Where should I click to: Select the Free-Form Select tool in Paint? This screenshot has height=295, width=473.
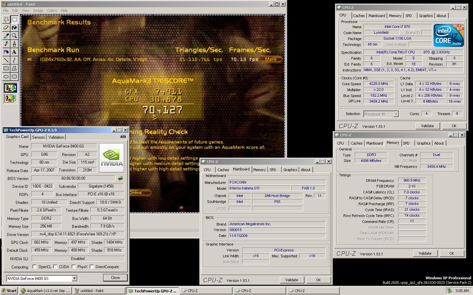pos(6,19)
